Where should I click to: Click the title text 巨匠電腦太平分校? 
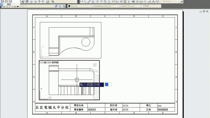[x=52, y=108]
